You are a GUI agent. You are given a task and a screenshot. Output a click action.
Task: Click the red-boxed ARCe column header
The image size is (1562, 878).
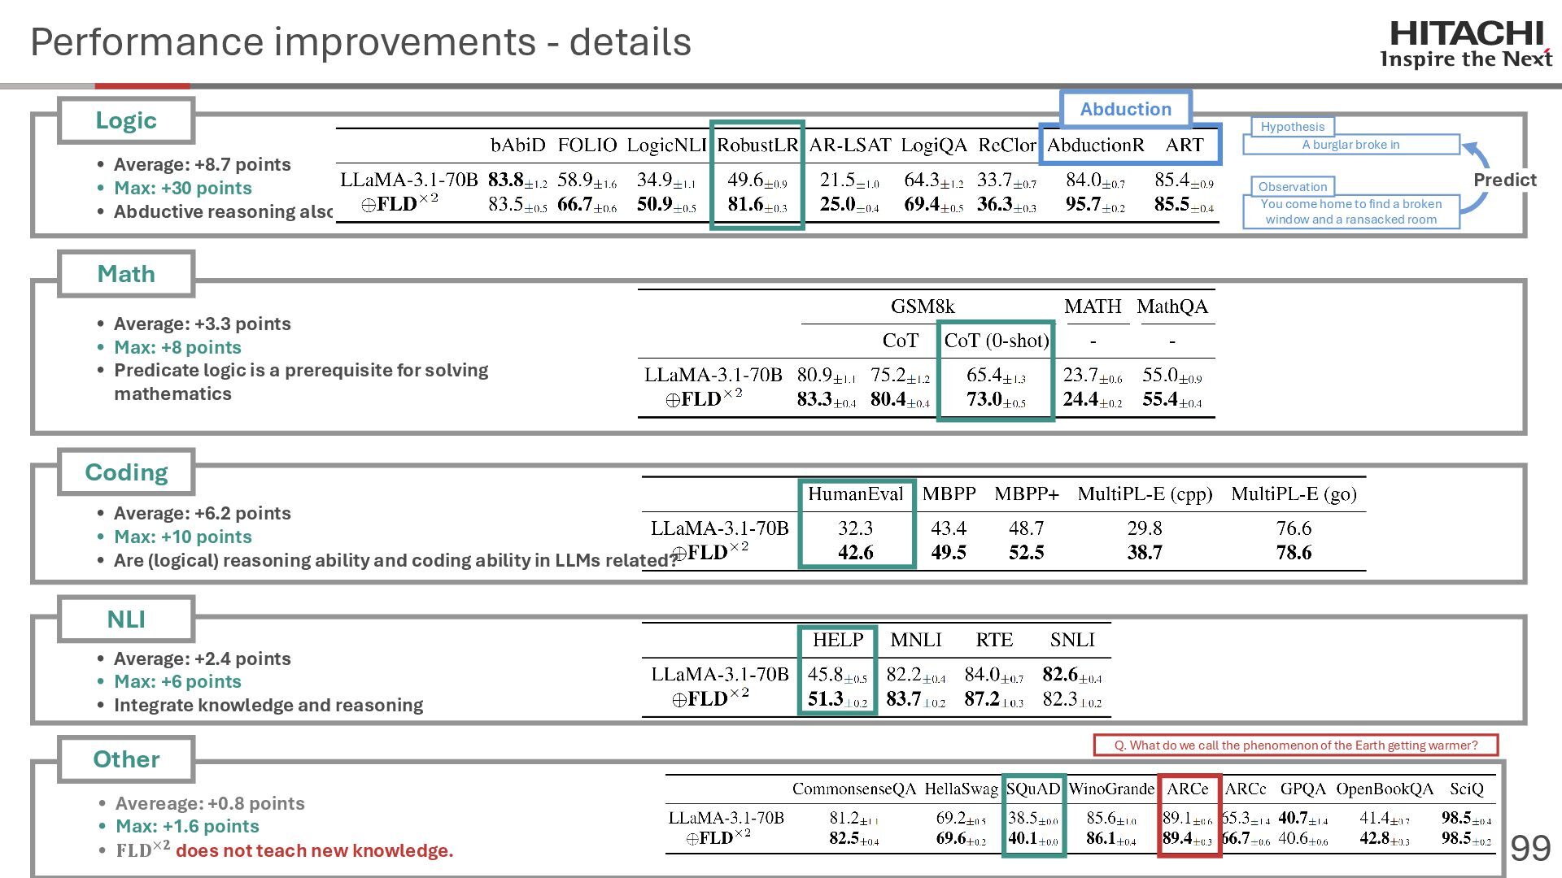pyautogui.click(x=1187, y=789)
